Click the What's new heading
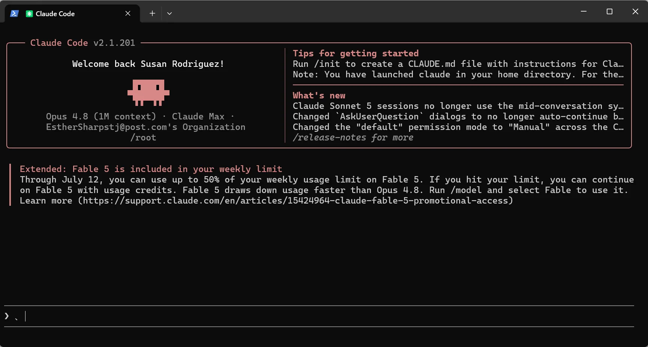Viewport: 648px width, 347px height. point(319,95)
